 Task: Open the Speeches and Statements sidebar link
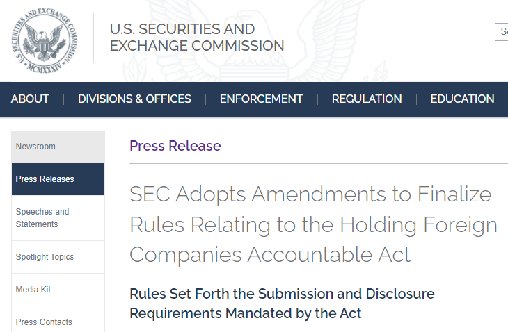[x=58, y=218]
